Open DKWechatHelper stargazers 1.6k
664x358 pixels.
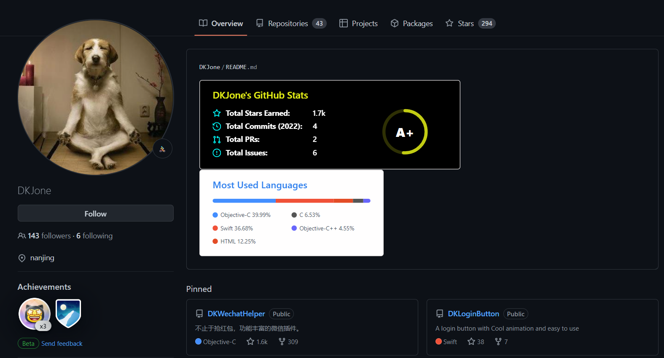tap(257, 342)
